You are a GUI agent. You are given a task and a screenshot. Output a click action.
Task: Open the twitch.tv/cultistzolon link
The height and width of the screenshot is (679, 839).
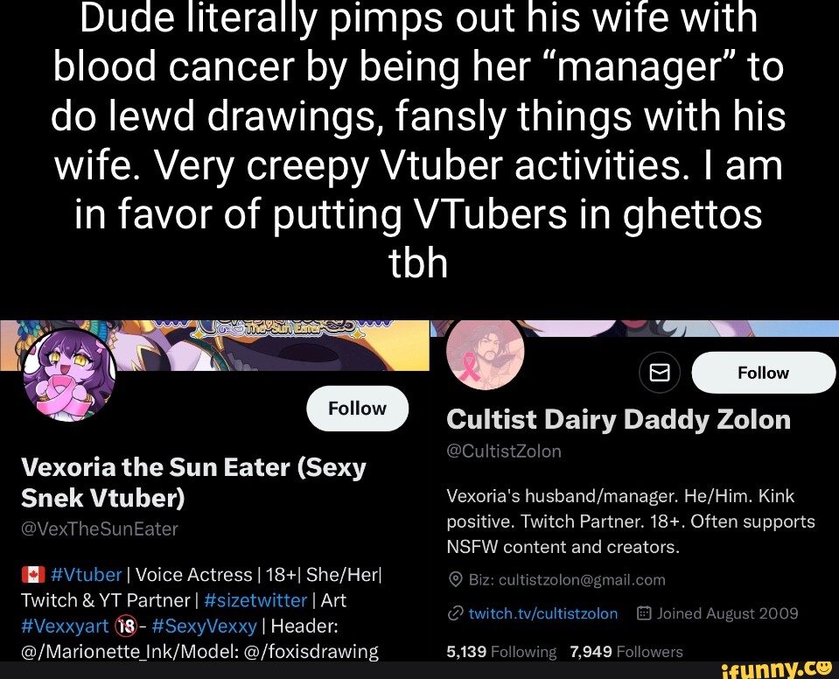tap(543, 613)
